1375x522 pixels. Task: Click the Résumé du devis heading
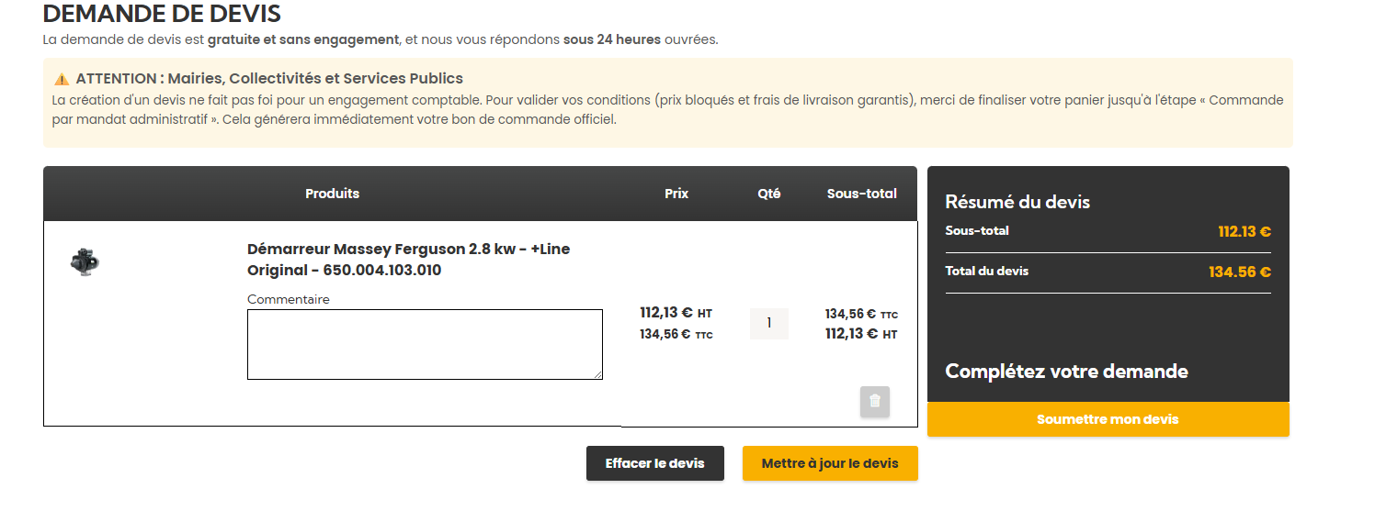pyautogui.click(x=1017, y=202)
